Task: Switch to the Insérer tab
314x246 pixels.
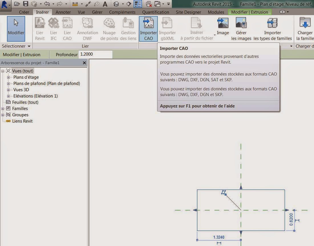Action: (42, 12)
